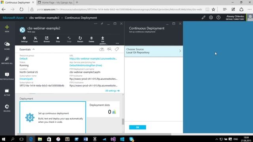Switch to Home Page - My Django App tab
The width and height of the screenshot is (253, 142).
coord(55,2)
